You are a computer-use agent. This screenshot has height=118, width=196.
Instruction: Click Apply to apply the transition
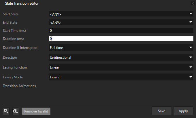tap(183, 111)
